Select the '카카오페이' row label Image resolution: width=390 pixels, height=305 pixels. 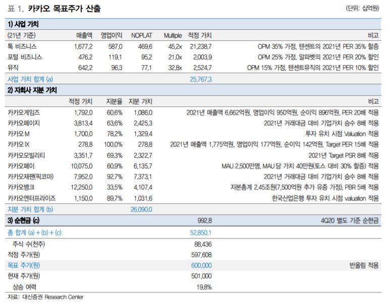pos(21,166)
